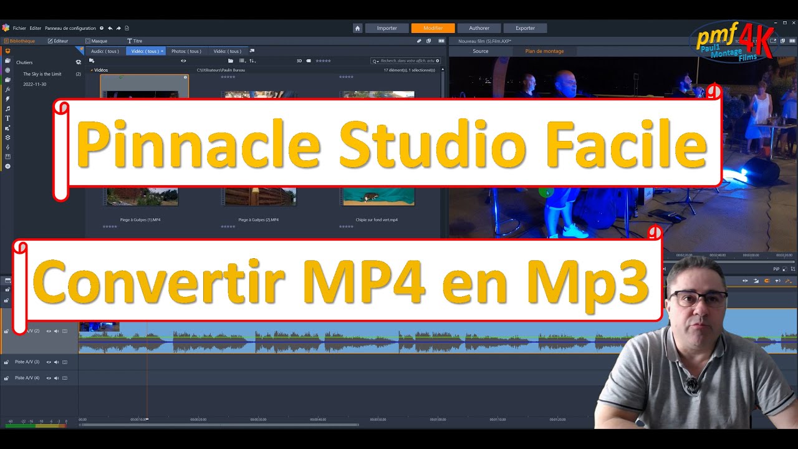Click the Pinnacle Studio app logo
The width and height of the screenshot is (798, 449).
pyautogui.click(x=6, y=28)
